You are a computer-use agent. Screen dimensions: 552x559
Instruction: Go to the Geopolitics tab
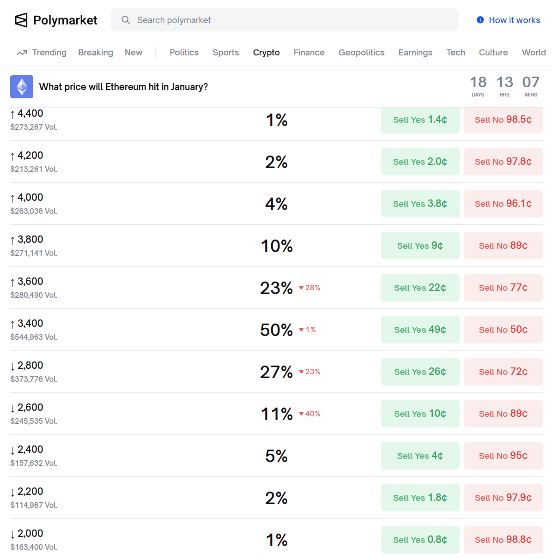(x=361, y=53)
